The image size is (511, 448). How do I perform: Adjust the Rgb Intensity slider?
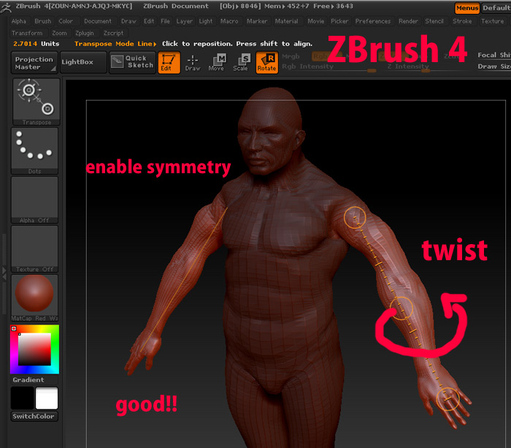[328, 67]
